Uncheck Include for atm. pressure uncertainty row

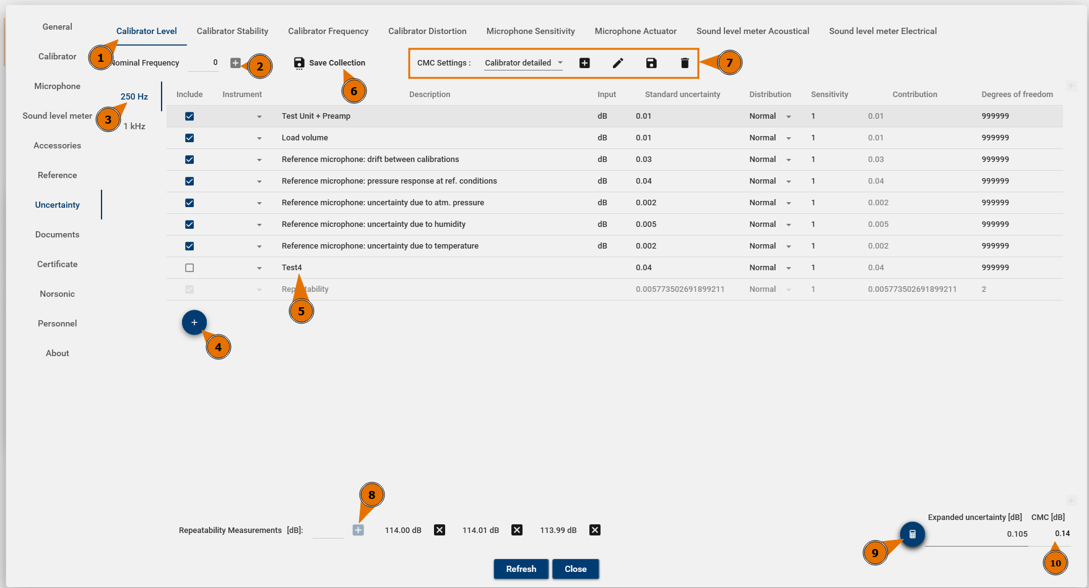(x=189, y=203)
